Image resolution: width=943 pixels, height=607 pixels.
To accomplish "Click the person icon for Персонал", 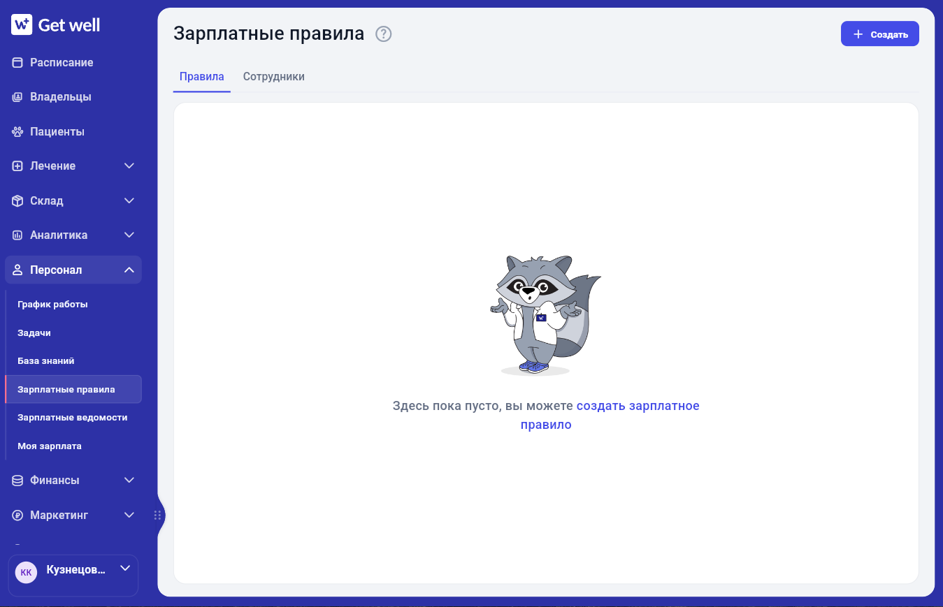I will [x=17, y=270].
